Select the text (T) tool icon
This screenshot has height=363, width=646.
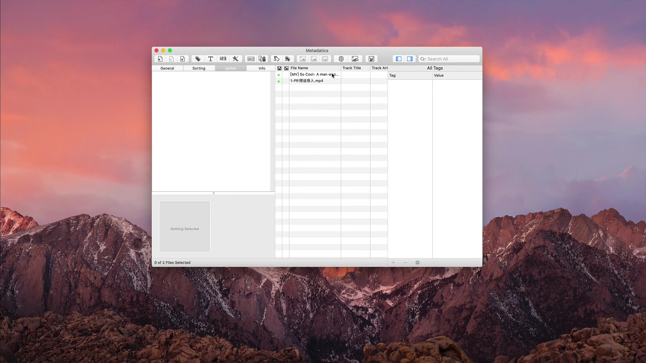[x=210, y=59]
